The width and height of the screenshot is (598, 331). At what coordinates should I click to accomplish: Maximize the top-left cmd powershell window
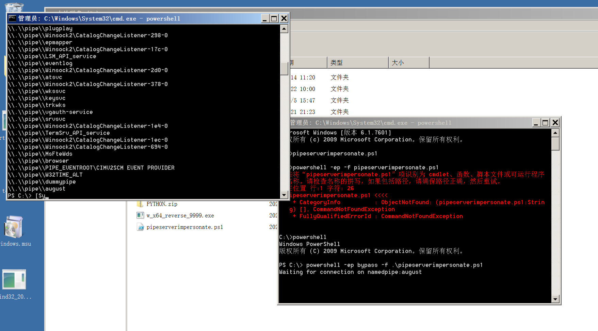274,18
